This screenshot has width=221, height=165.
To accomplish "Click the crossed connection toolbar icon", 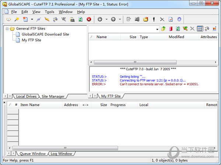I will point(64,19).
